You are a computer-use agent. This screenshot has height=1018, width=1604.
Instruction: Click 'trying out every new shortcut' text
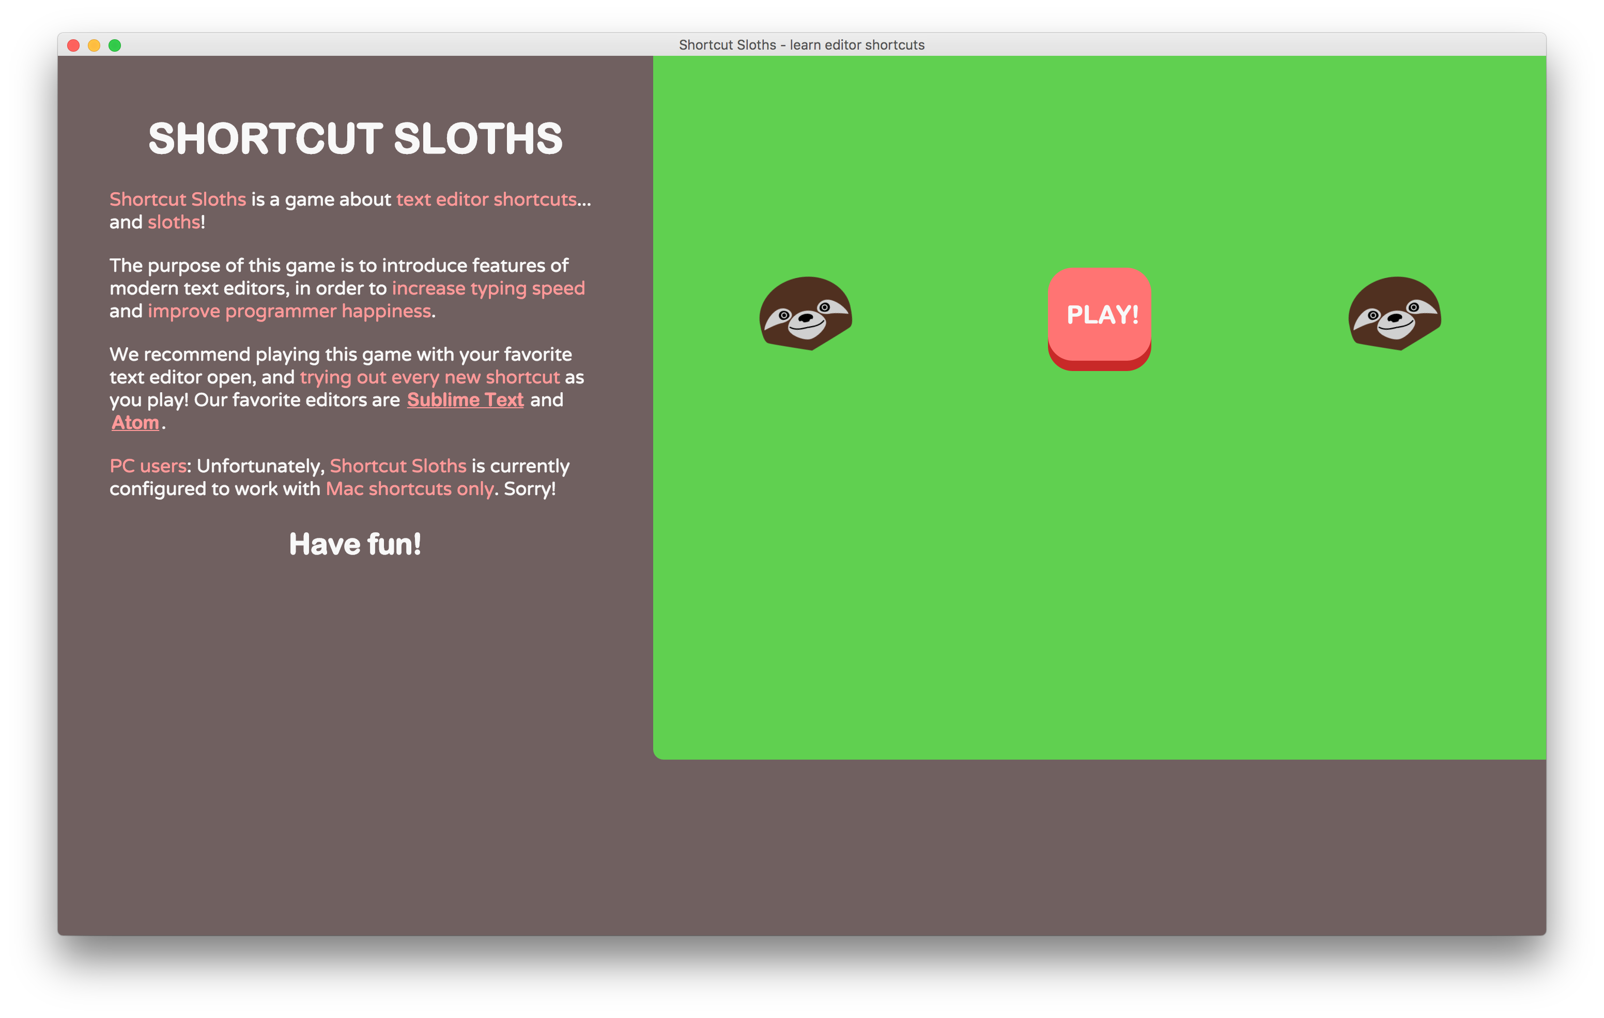point(429,377)
